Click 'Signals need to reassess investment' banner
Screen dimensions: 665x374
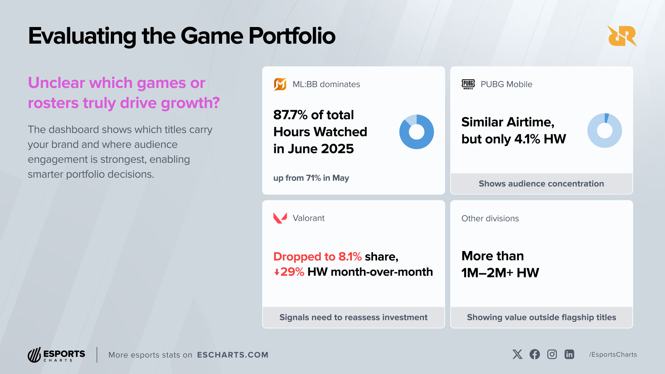(x=353, y=317)
